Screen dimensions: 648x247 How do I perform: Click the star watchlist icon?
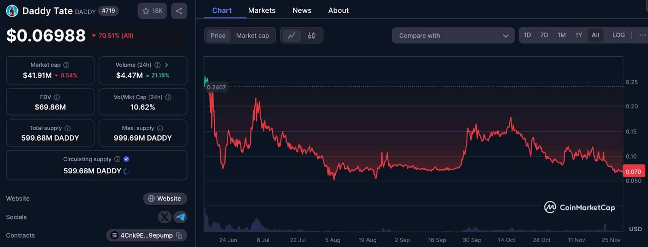coord(146,11)
